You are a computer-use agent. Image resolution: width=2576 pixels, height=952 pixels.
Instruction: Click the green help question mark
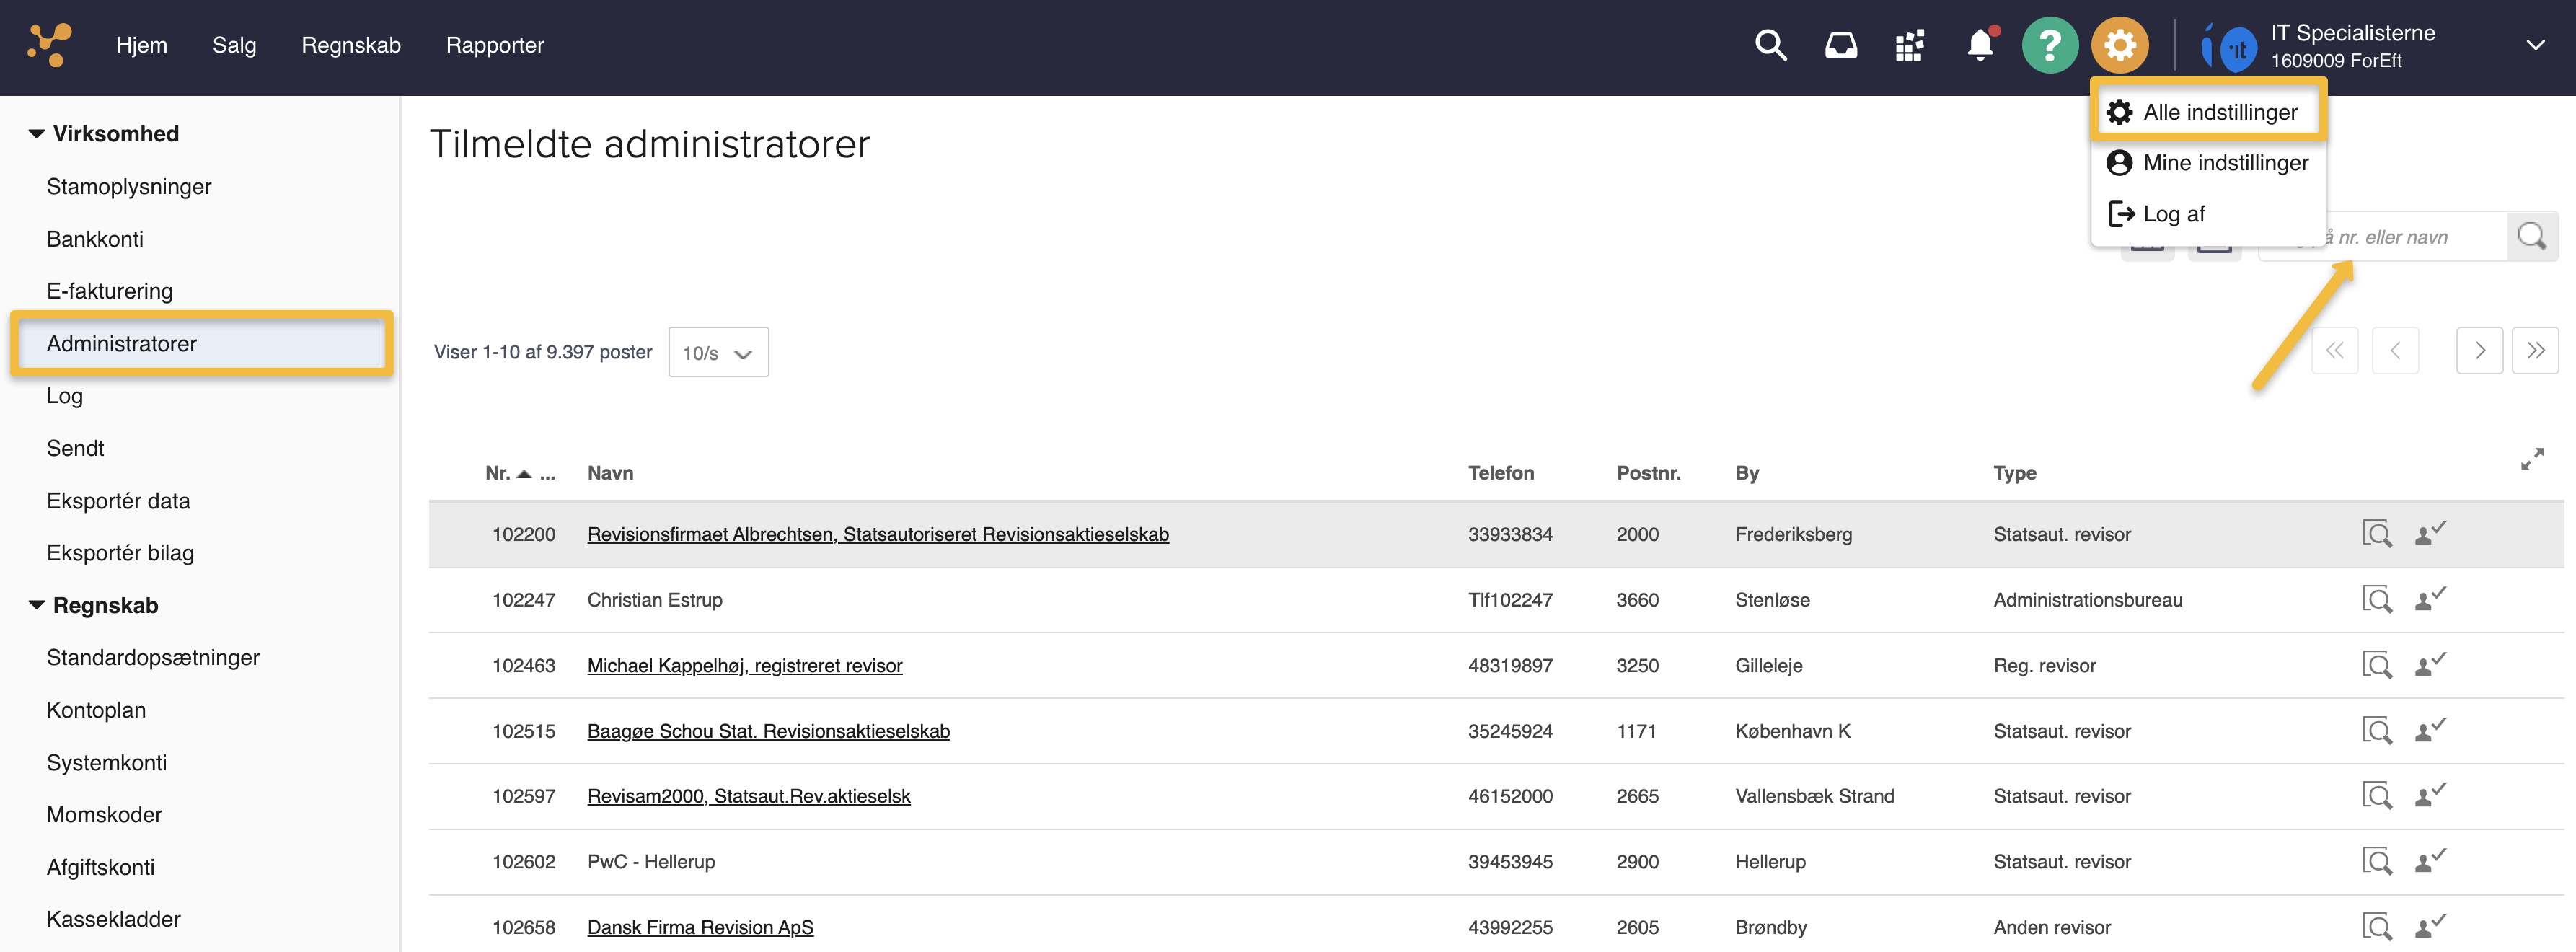pyautogui.click(x=2049, y=45)
